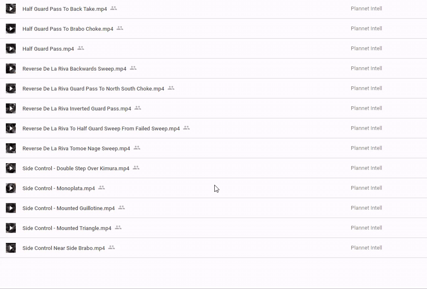Image resolution: width=427 pixels, height=289 pixels.
Task: Open Half Guard Pass To Brabo Choke.mp4 file name
Action: tap(68, 29)
